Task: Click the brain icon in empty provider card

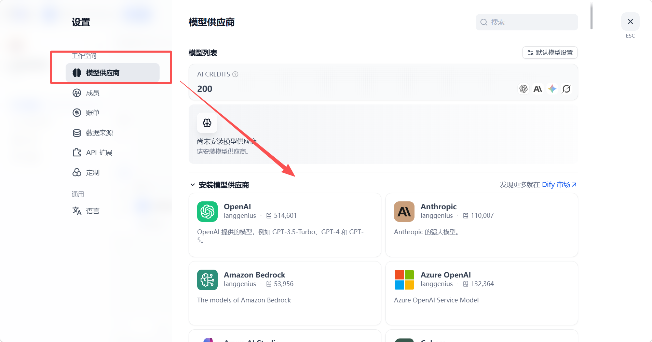Action: click(x=207, y=123)
